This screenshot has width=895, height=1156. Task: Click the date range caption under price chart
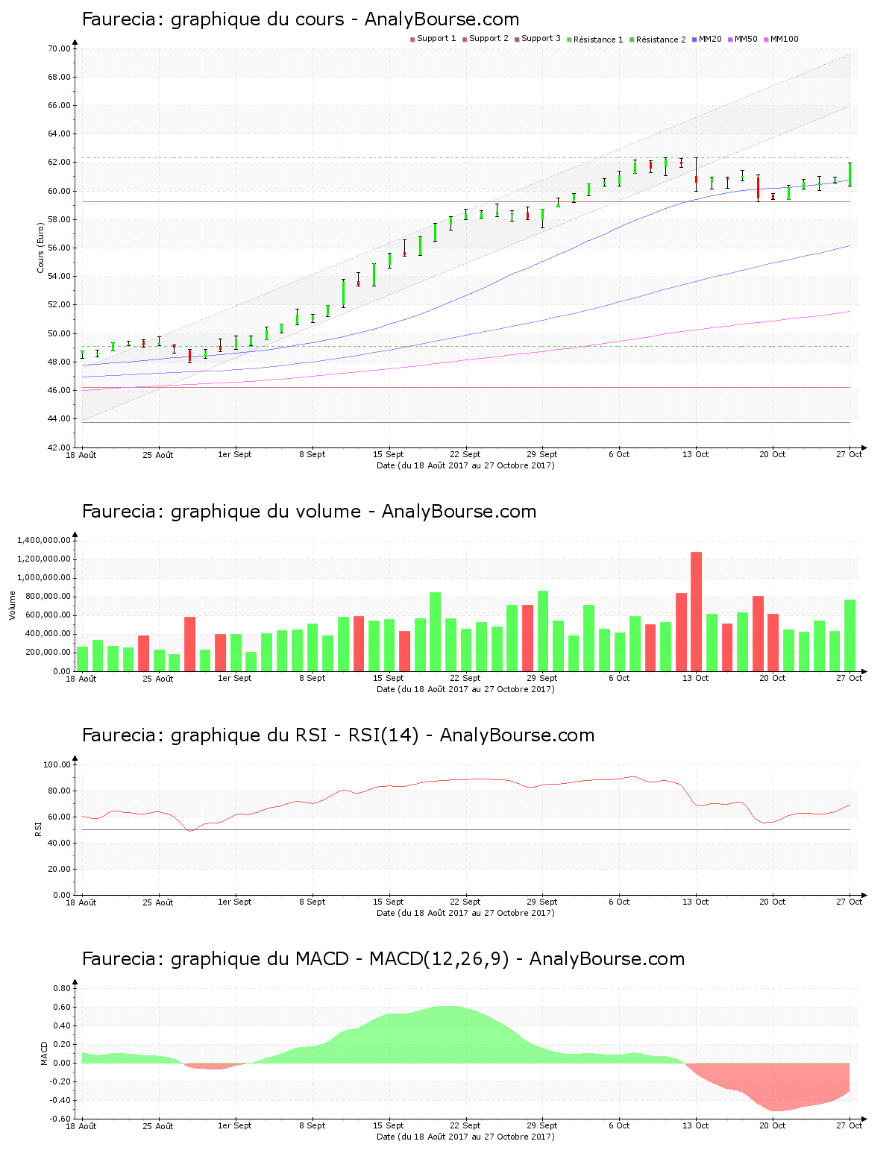(465, 465)
